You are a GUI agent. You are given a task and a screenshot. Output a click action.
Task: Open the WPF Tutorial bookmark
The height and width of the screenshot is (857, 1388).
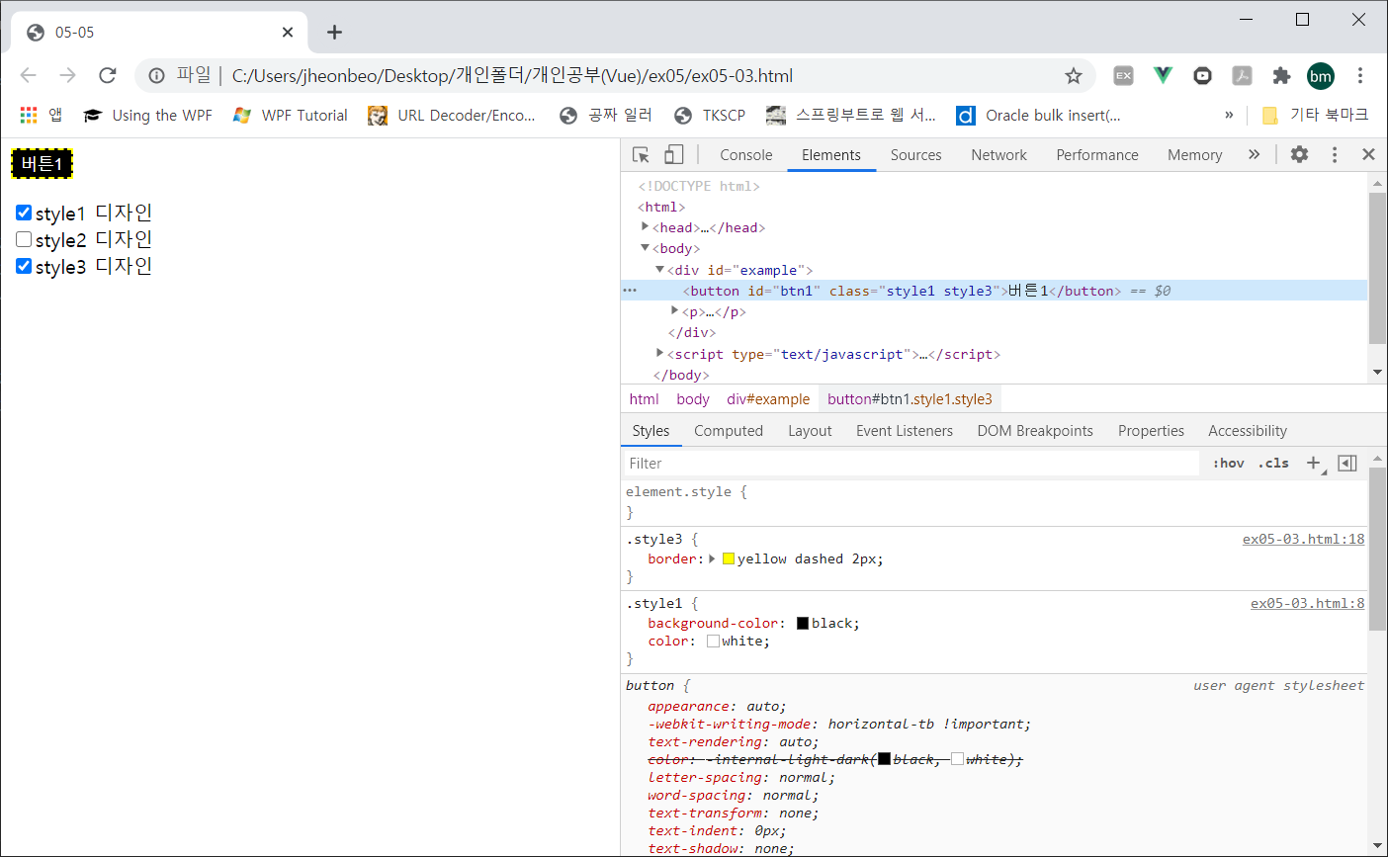tap(291, 115)
